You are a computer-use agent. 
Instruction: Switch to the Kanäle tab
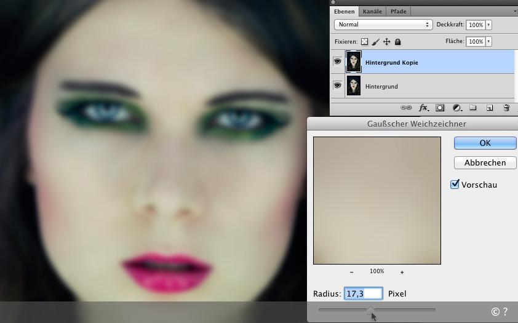pyautogui.click(x=372, y=12)
